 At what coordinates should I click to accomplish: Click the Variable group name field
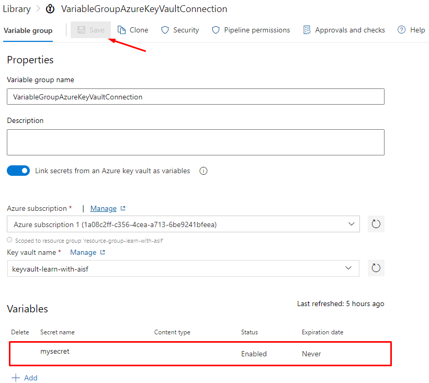click(195, 97)
